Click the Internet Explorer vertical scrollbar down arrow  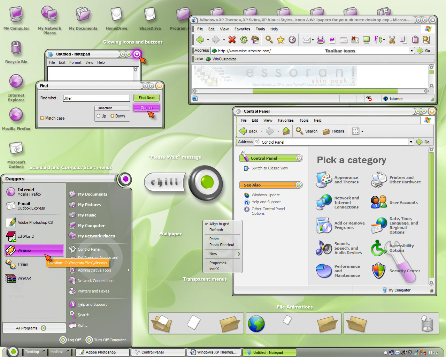tap(431, 85)
